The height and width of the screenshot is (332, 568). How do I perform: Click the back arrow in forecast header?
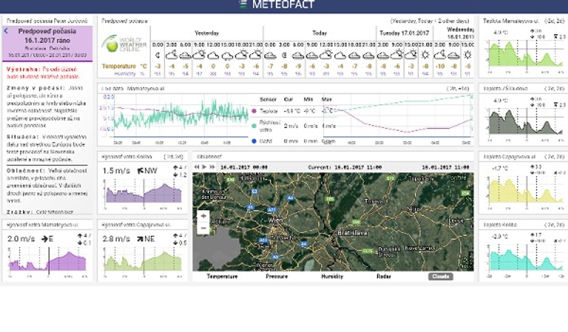coord(6,31)
